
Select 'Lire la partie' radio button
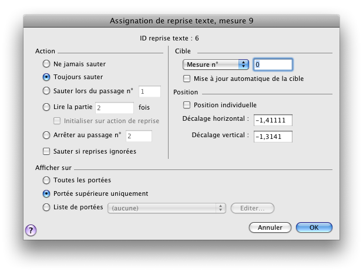click(x=47, y=107)
